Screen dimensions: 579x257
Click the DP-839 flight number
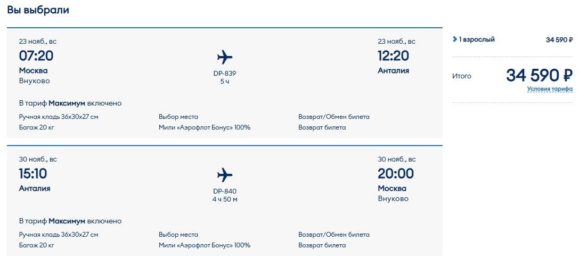pyautogui.click(x=225, y=74)
